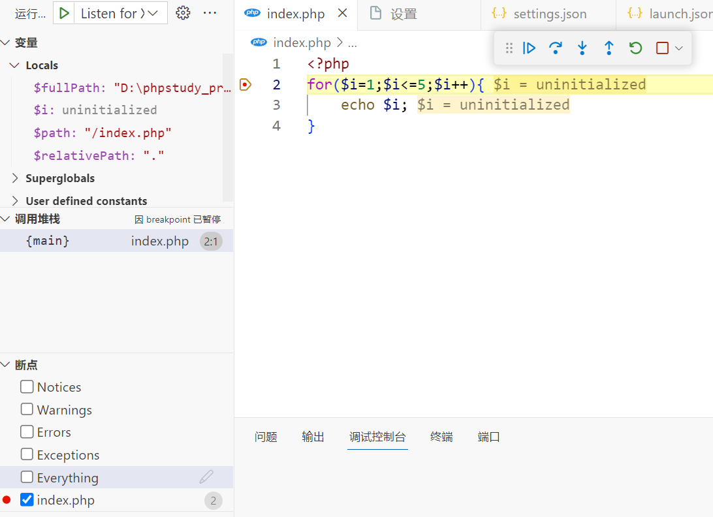Screen dimensions: 713x517
Task: Open the 调试控制台 panel tab
Action: click(x=377, y=437)
